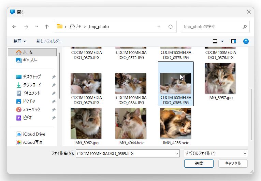Select the IMG_3962.jpg thumbnail

(x=86, y=123)
